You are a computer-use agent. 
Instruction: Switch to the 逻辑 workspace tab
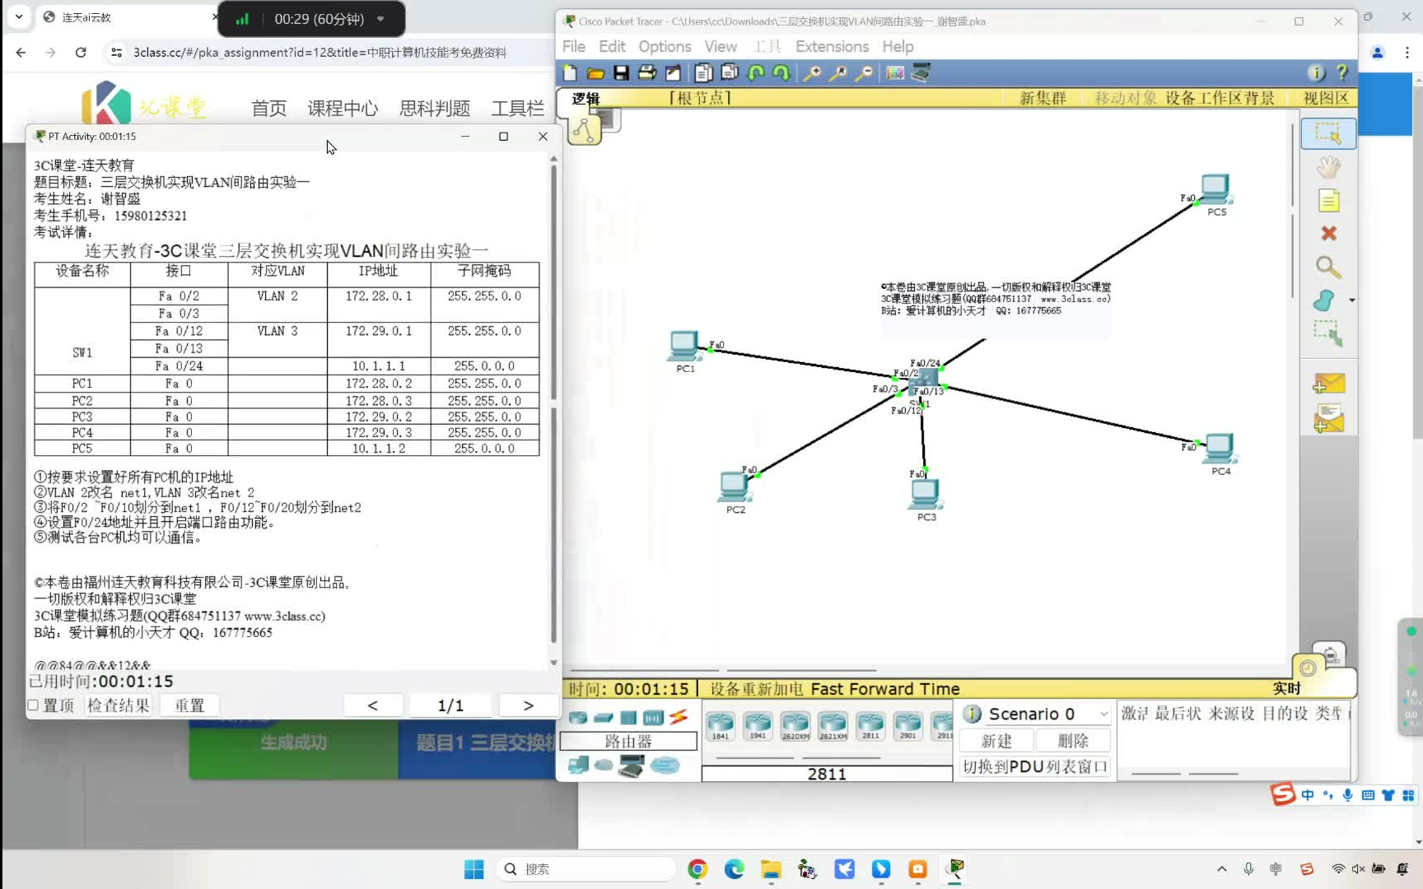pyautogui.click(x=586, y=99)
